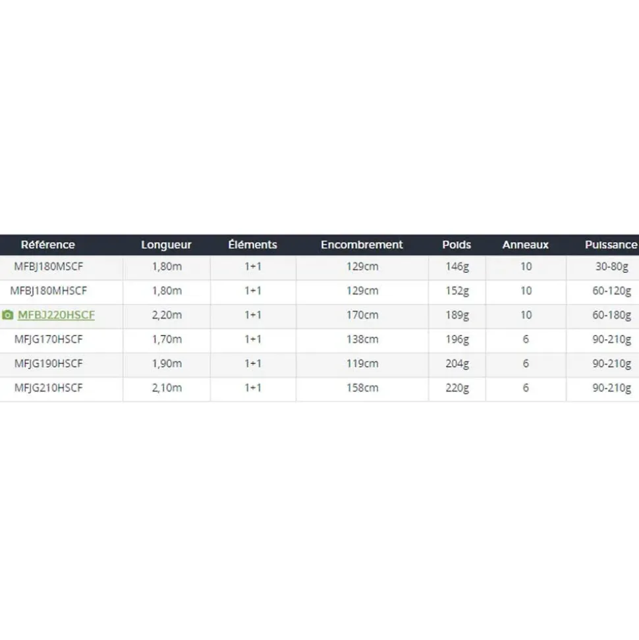Select reference MFBJ180MSCF
Viewport: 639px width, 640px height.
point(49,266)
